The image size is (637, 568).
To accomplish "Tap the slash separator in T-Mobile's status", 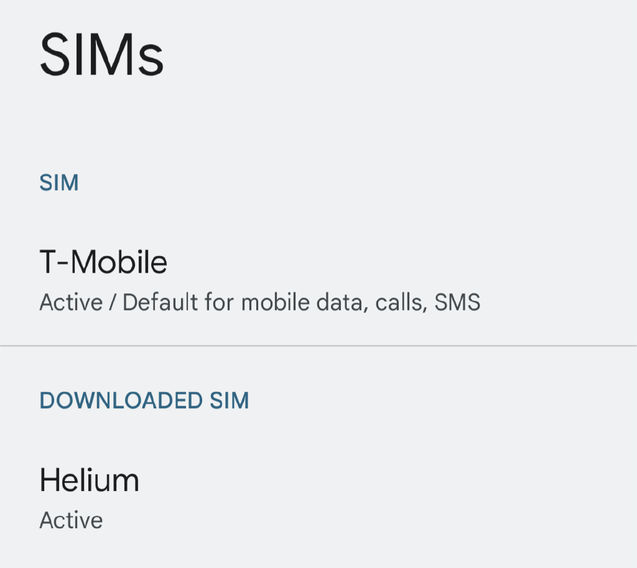I will (113, 302).
